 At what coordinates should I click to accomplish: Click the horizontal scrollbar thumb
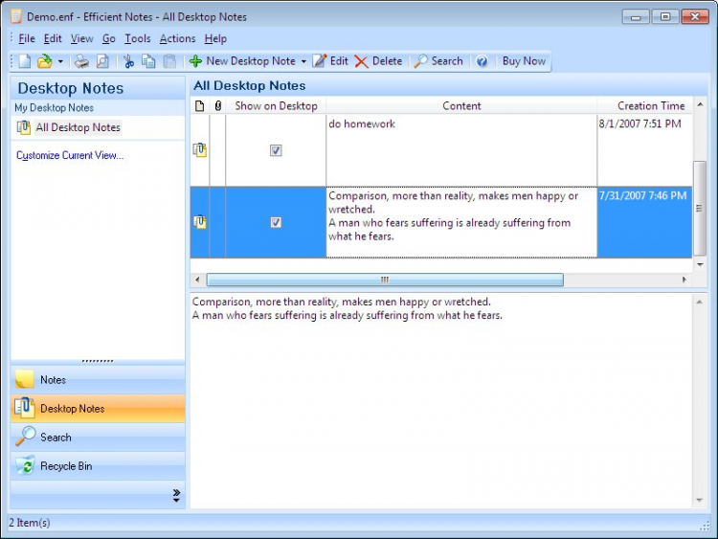click(385, 280)
